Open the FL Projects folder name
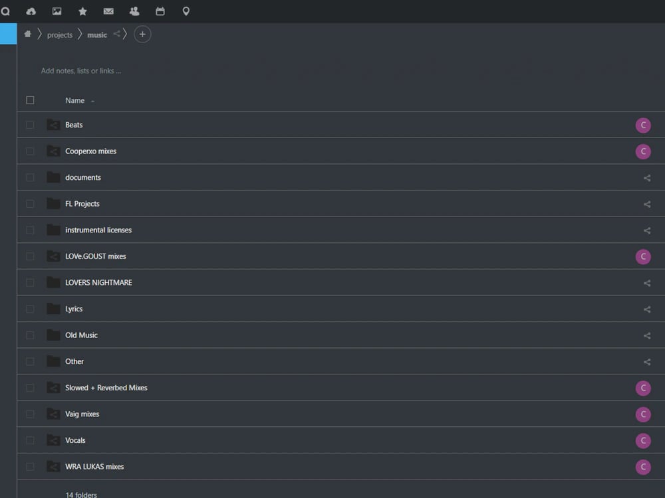Viewport: 665px width, 498px height. coord(82,204)
